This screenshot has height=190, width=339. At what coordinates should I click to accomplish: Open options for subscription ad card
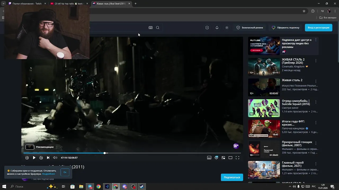click(x=316, y=40)
